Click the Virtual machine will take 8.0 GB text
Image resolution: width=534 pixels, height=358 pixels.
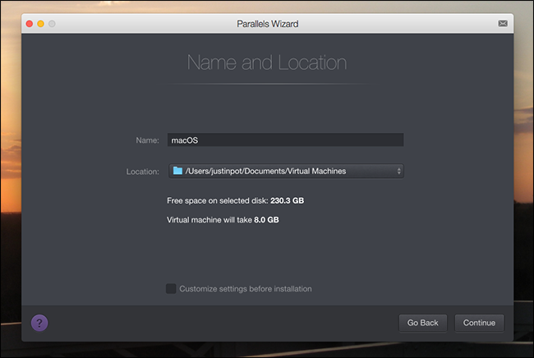pyautogui.click(x=223, y=220)
